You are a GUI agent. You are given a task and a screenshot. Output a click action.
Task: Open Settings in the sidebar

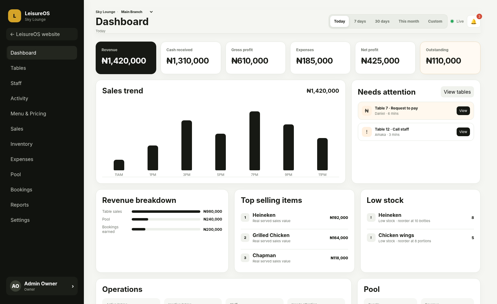point(42,220)
